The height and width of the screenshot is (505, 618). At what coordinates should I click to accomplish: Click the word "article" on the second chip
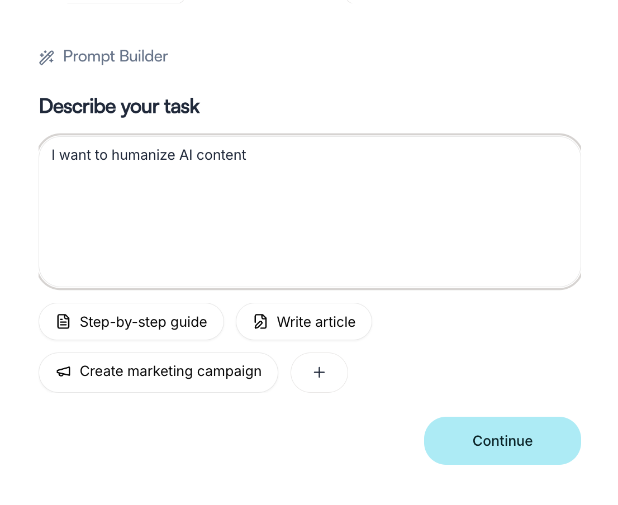335,322
